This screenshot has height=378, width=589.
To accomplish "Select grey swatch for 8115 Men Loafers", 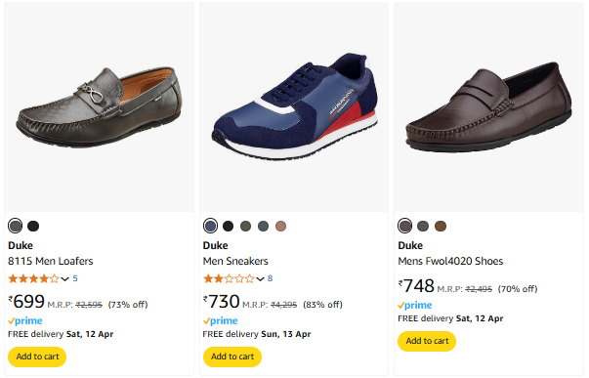I will point(15,227).
